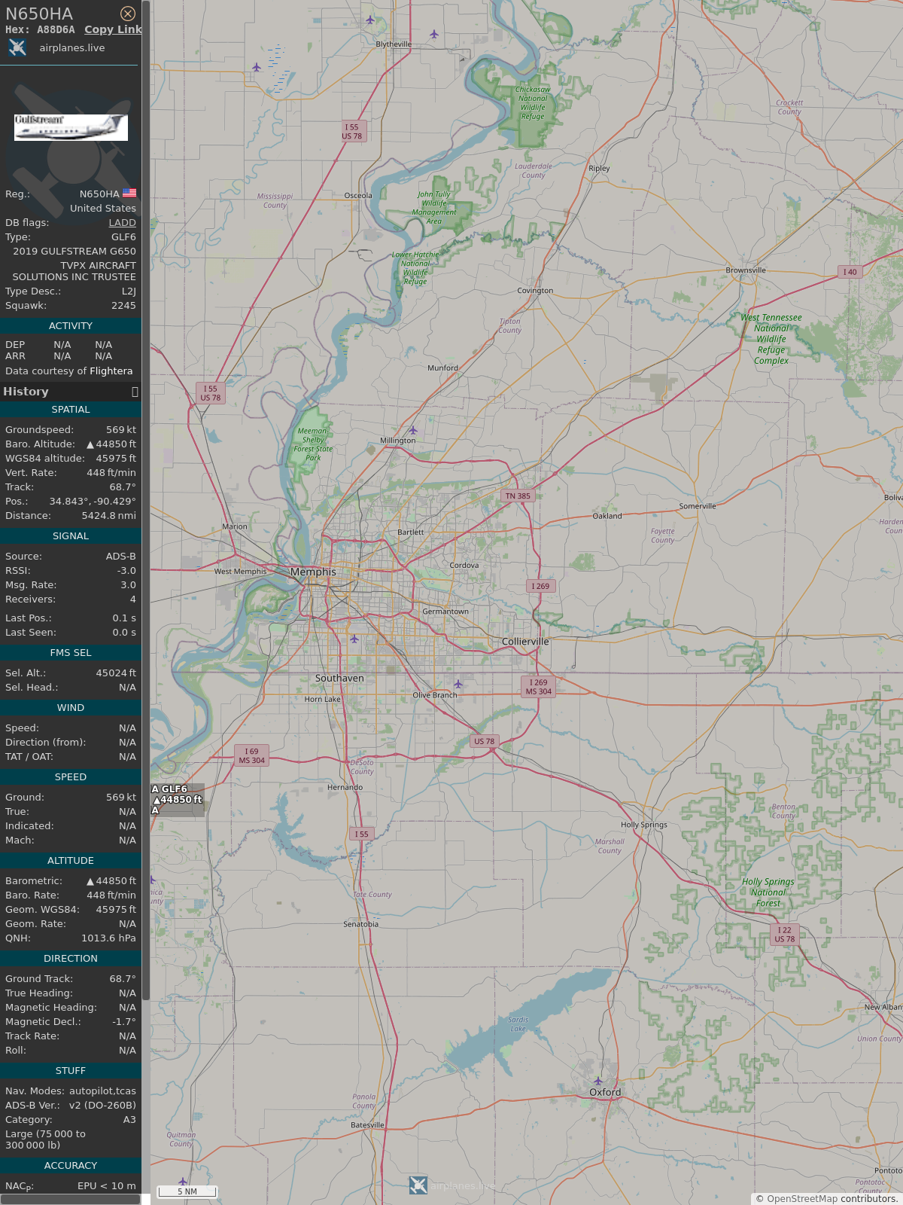Click the US 78 shield southeast of Olive Branch
The image size is (903, 1205).
[x=485, y=741]
